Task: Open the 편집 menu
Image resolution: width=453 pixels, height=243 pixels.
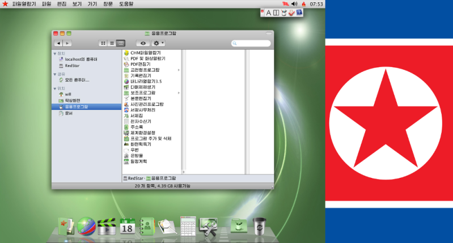Action: point(61,4)
